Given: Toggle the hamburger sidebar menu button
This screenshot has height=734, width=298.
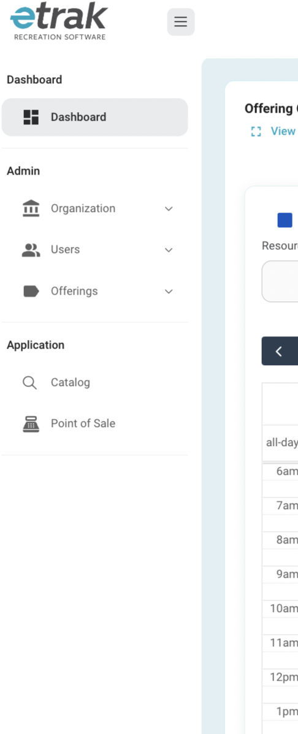Looking at the screenshot, I should point(181,22).
